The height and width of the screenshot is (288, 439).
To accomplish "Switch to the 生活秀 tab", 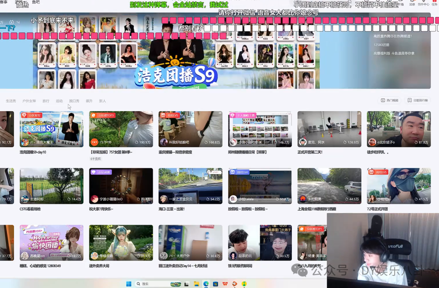I will [x=11, y=101].
